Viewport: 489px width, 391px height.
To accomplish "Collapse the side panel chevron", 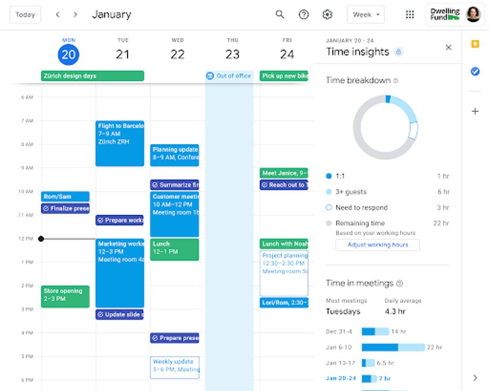I will [475, 378].
